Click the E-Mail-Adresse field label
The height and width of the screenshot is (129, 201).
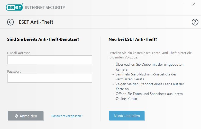click(19, 53)
